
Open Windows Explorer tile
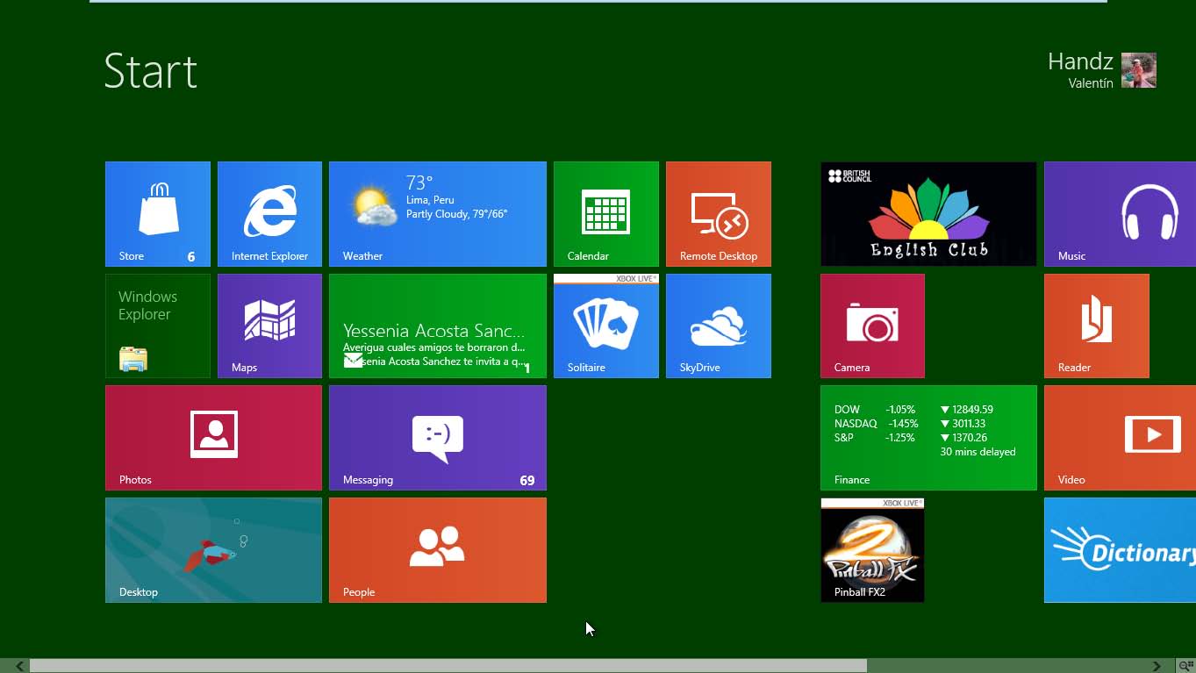click(158, 326)
